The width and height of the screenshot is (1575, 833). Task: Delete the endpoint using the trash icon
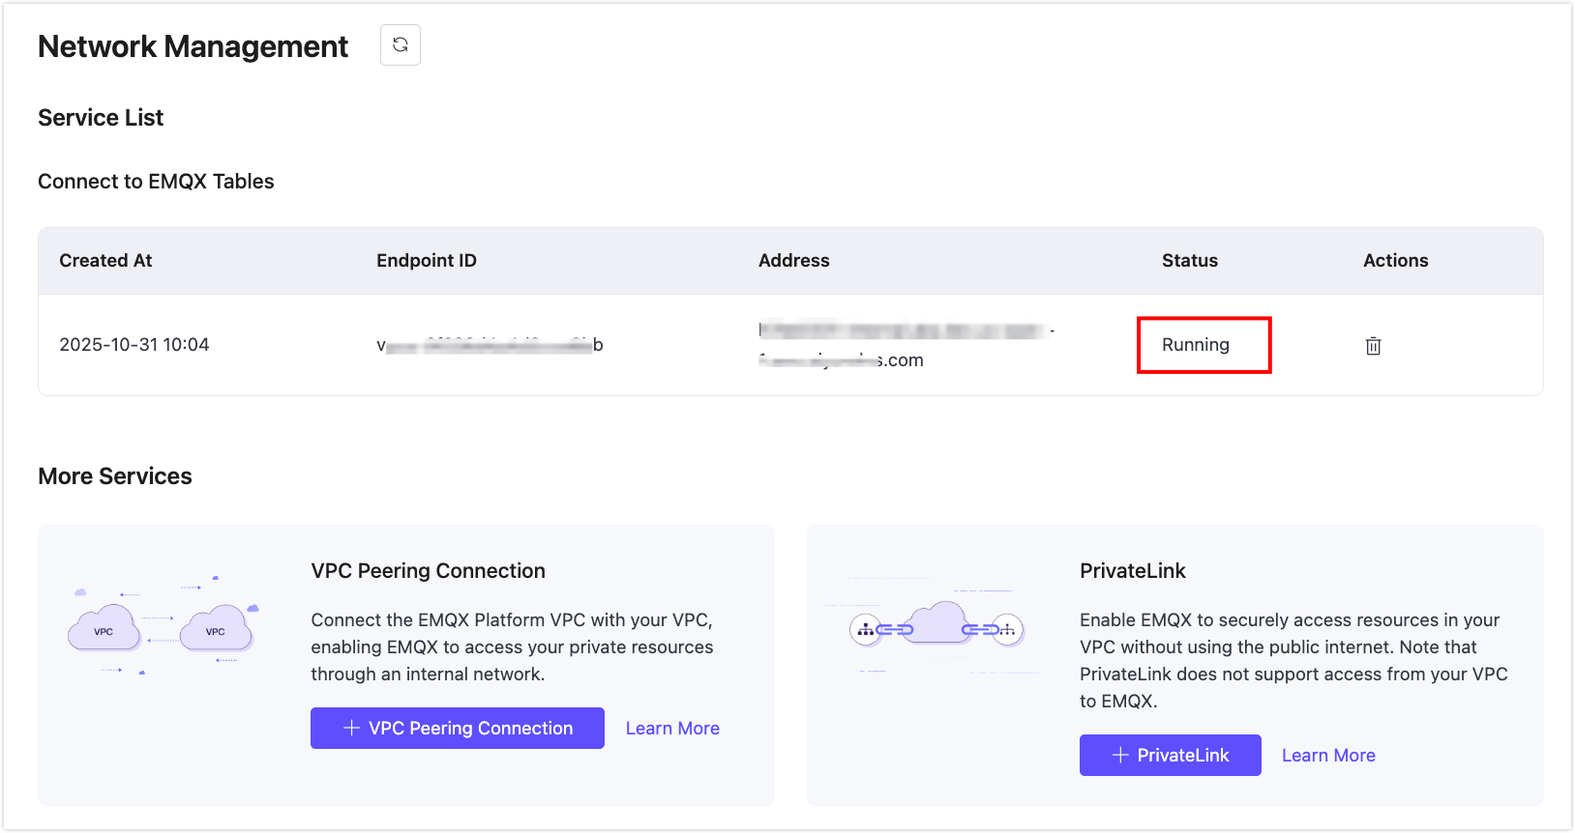coord(1373,346)
